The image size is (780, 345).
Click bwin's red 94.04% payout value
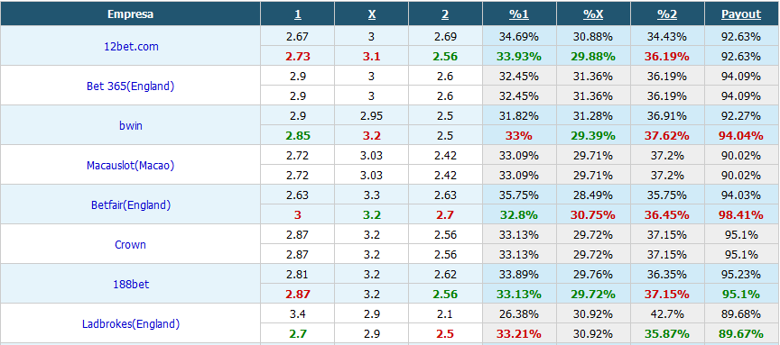click(x=741, y=135)
